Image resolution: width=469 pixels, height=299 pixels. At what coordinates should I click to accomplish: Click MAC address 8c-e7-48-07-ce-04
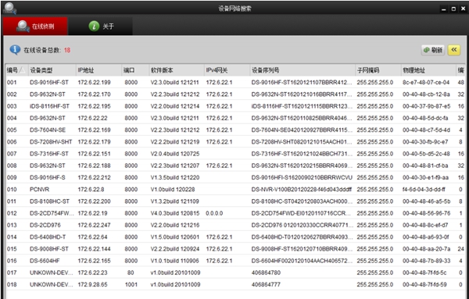(x=426, y=83)
